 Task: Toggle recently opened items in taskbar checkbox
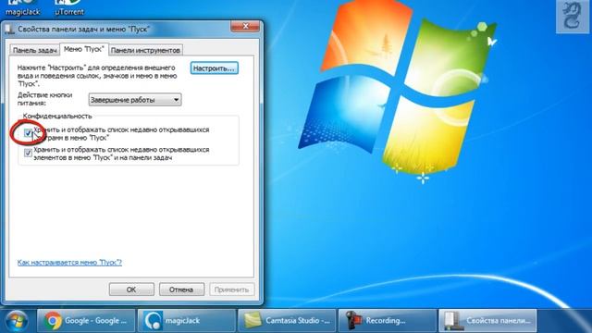coord(28,153)
